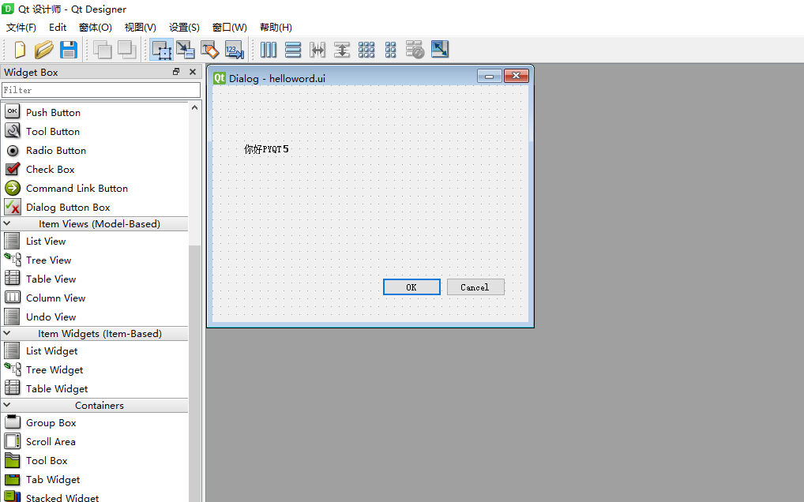
Task: Open the 窗口(W) menu
Action: point(229,27)
